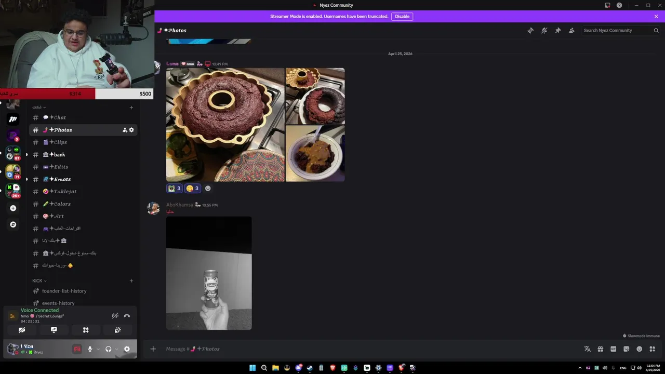Toggle the member list icon
This screenshot has height=374, width=665.
click(x=571, y=31)
